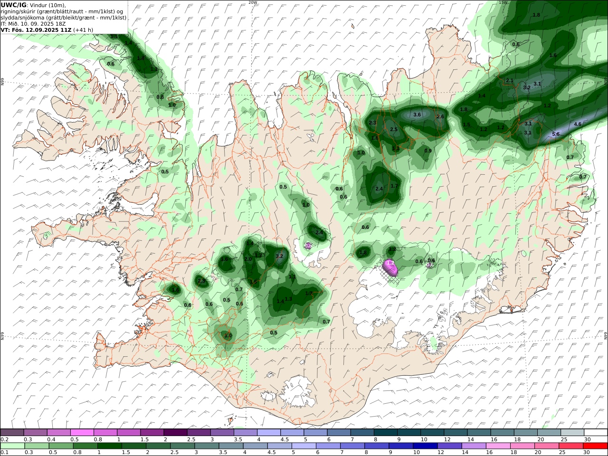Click the 4.6 precipitation value off the east coast
The image size is (608, 456).
coord(578,124)
